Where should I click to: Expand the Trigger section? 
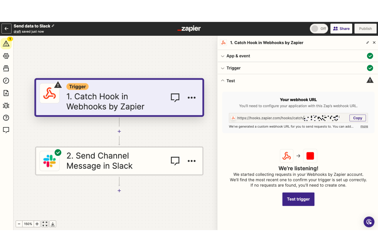point(298,68)
